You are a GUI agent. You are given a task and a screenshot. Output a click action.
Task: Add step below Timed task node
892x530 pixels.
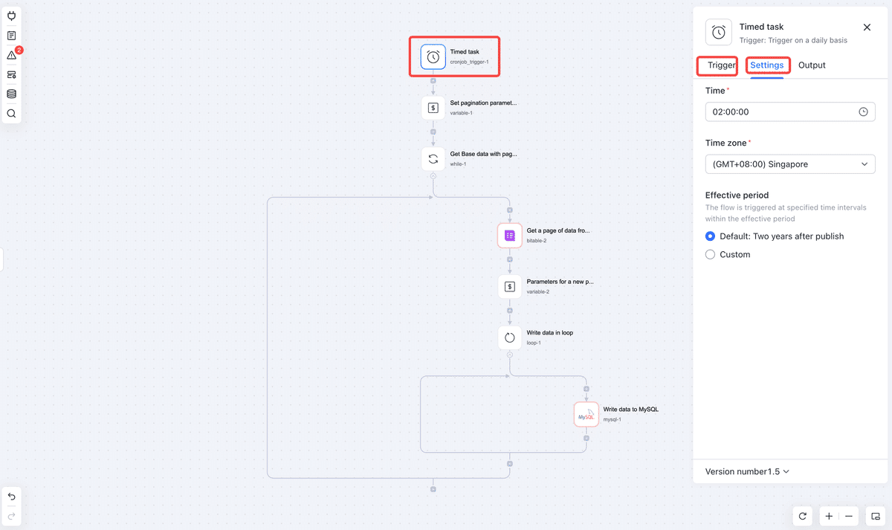click(x=433, y=80)
